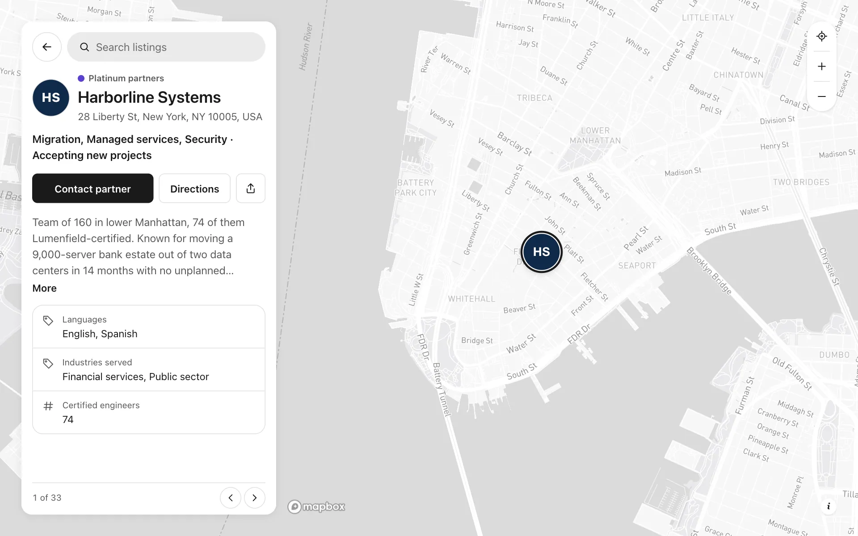
Task: Focus the Search listings field
Action: click(166, 47)
